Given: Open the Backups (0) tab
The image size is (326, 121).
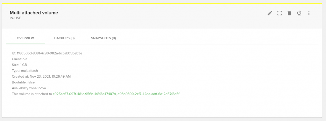Looking at the screenshot, I should click(x=64, y=38).
